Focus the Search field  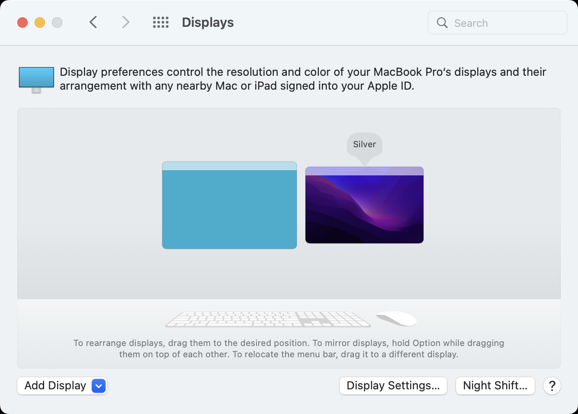tap(498, 23)
